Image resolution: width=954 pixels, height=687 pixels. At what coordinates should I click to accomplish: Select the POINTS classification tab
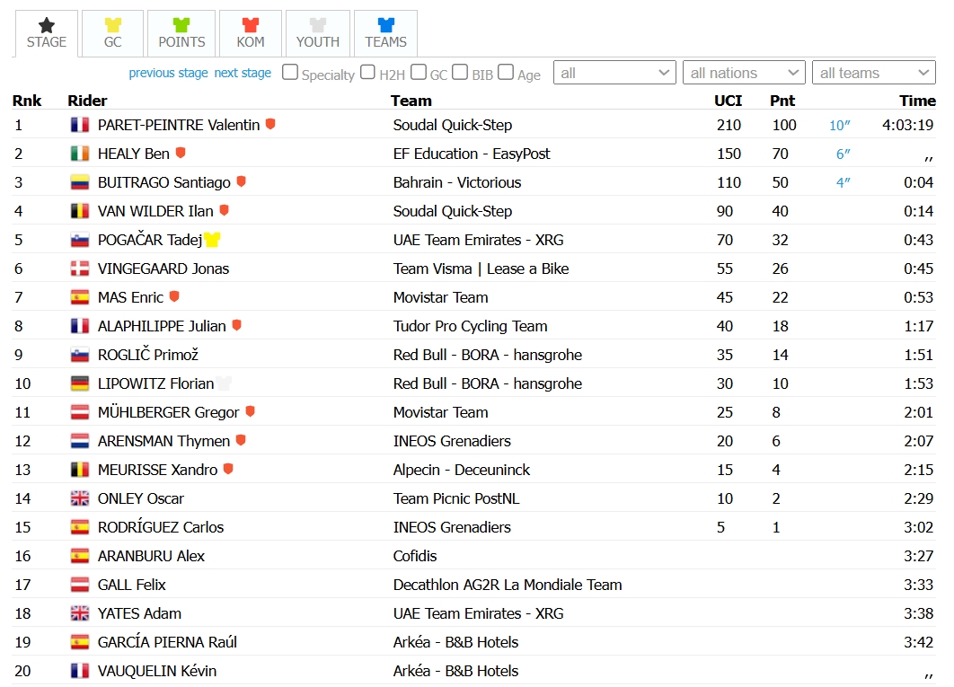coord(181,33)
